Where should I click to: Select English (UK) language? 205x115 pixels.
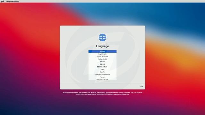102,54
